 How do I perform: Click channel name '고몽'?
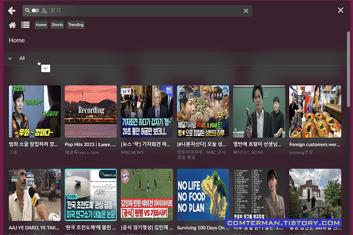pos(13,152)
